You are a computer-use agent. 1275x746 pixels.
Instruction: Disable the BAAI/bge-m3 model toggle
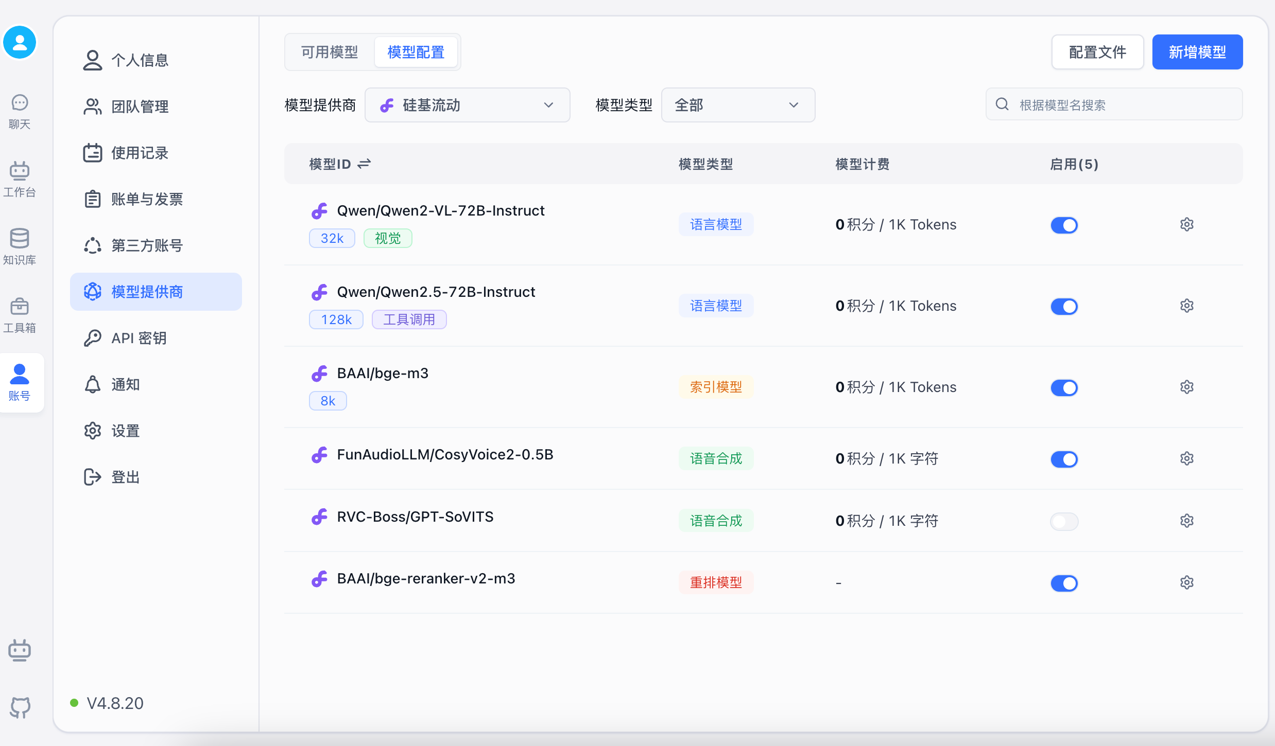[1064, 388]
